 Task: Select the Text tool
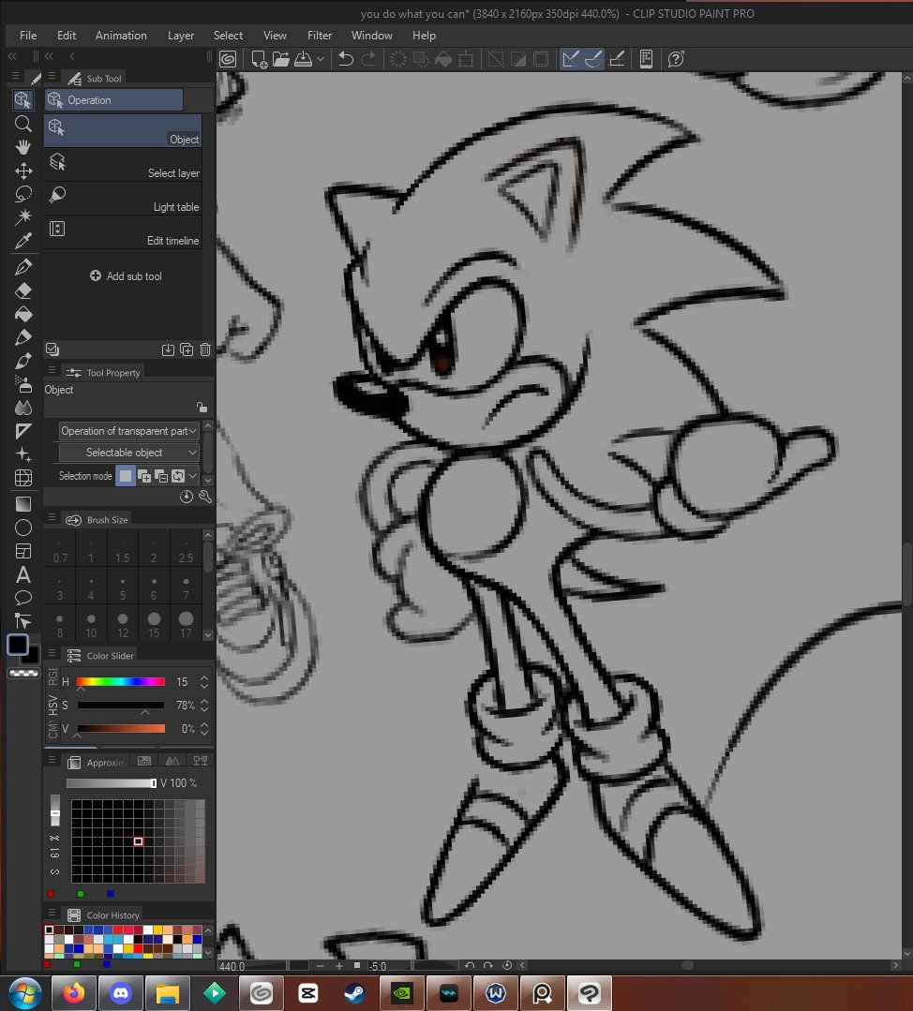[x=23, y=574]
